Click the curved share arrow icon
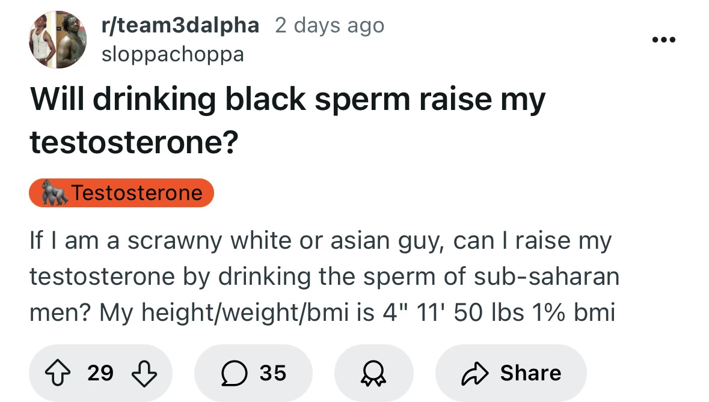Image resolution: width=709 pixels, height=402 pixels. pyautogui.click(x=475, y=373)
